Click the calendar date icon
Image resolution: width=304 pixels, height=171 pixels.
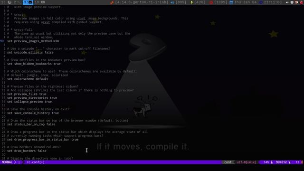(x=231, y=2)
